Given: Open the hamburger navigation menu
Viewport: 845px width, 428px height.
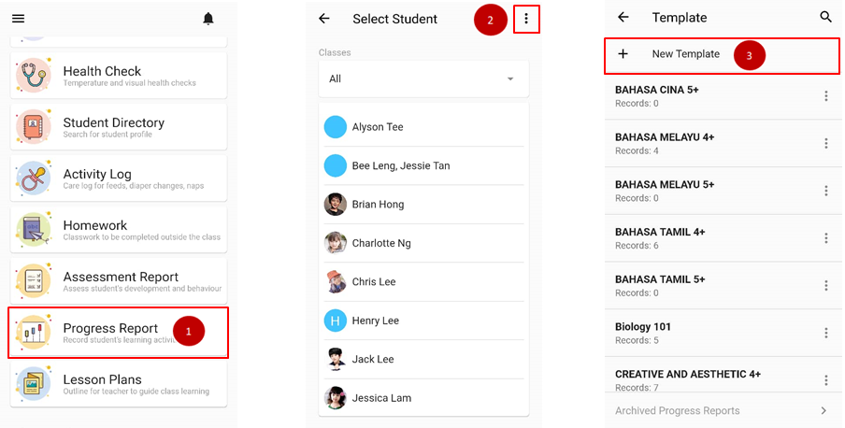Looking at the screenshot, I should [19, 19].
